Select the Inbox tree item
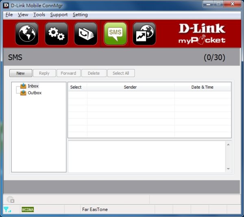The height and width of the screenshot is (217, 244). click(33, 86)
